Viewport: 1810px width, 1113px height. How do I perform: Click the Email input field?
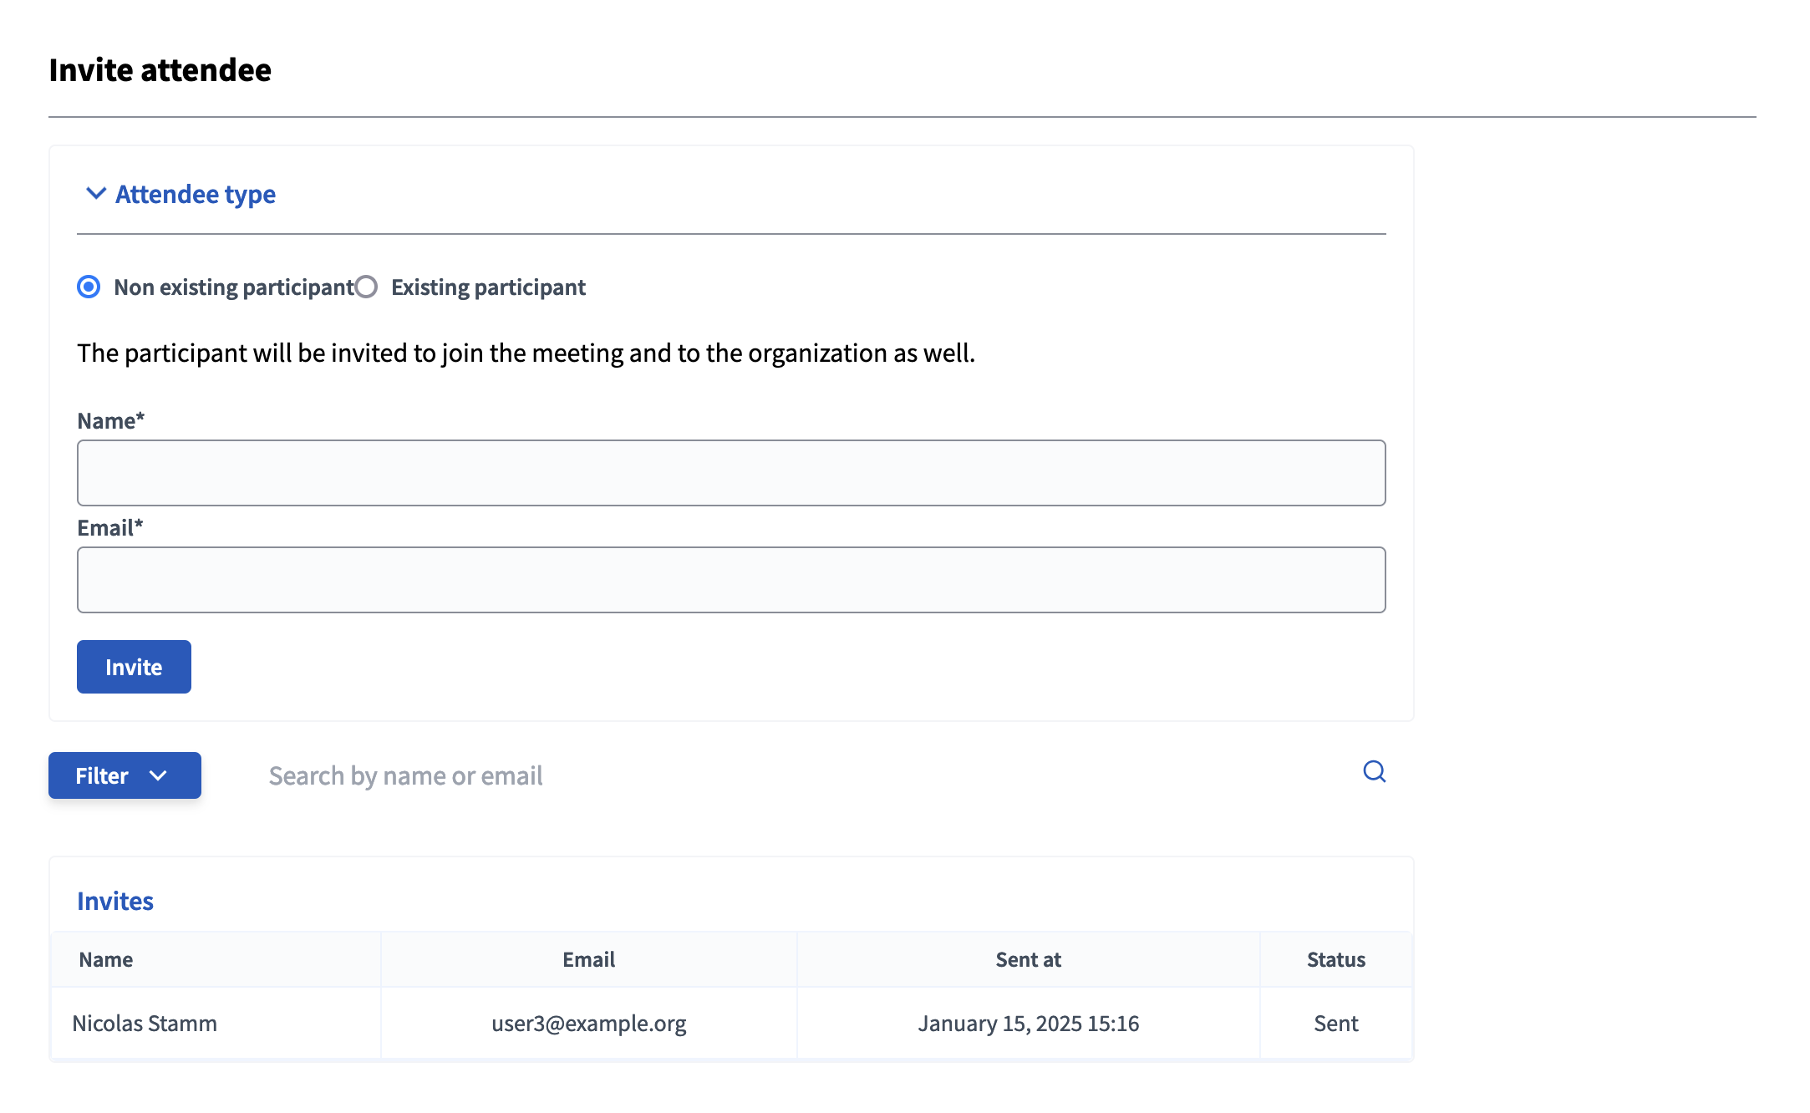click(x=731, y=579)
